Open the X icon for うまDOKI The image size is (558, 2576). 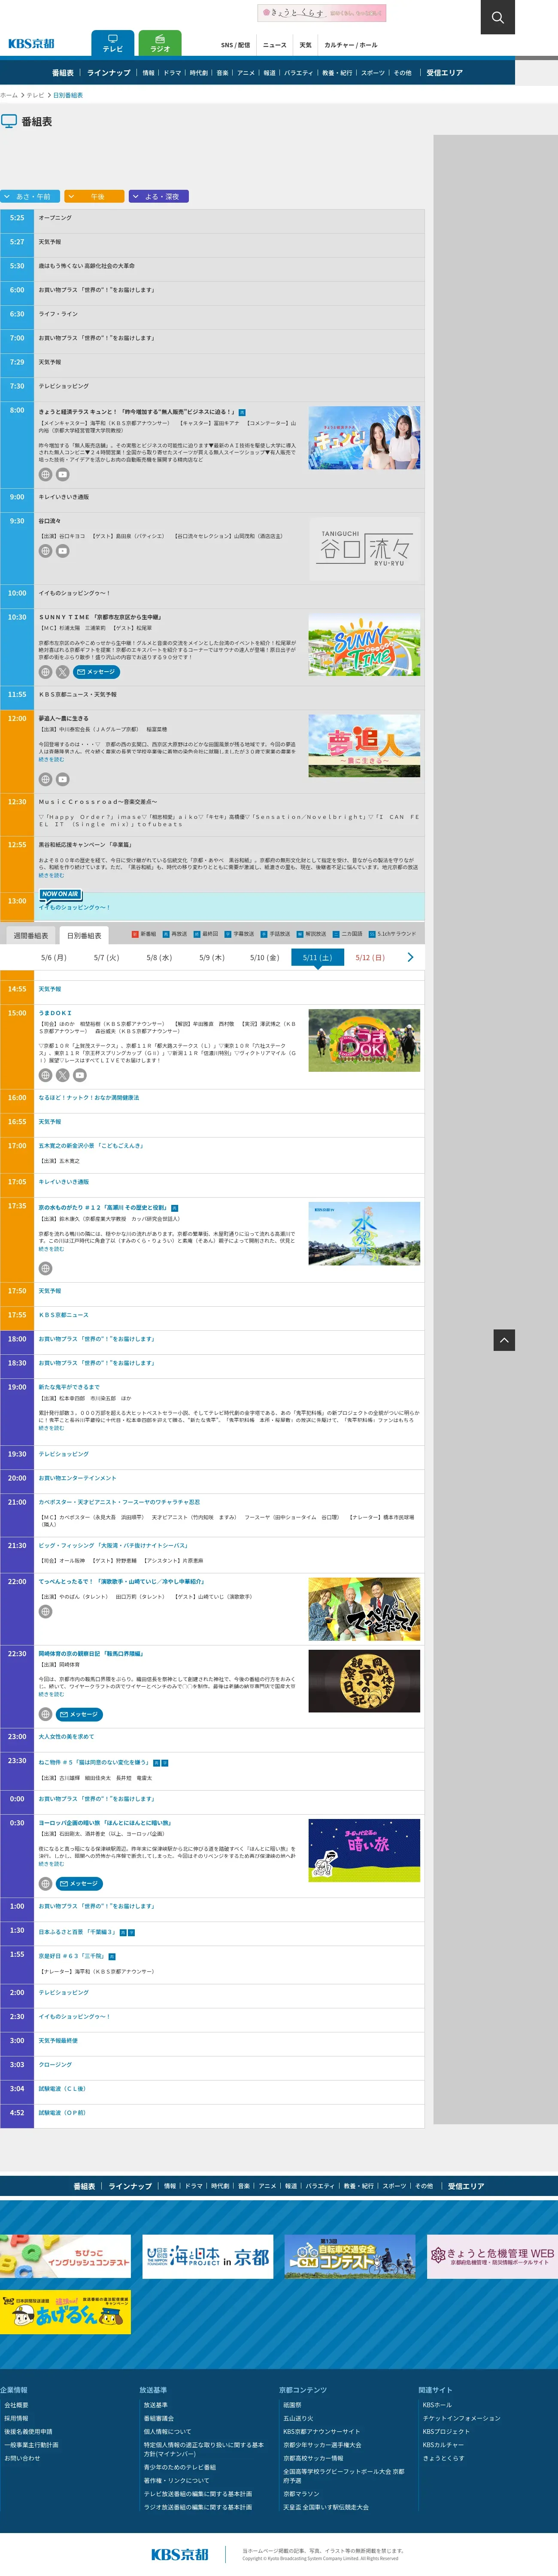point(62,1075)
